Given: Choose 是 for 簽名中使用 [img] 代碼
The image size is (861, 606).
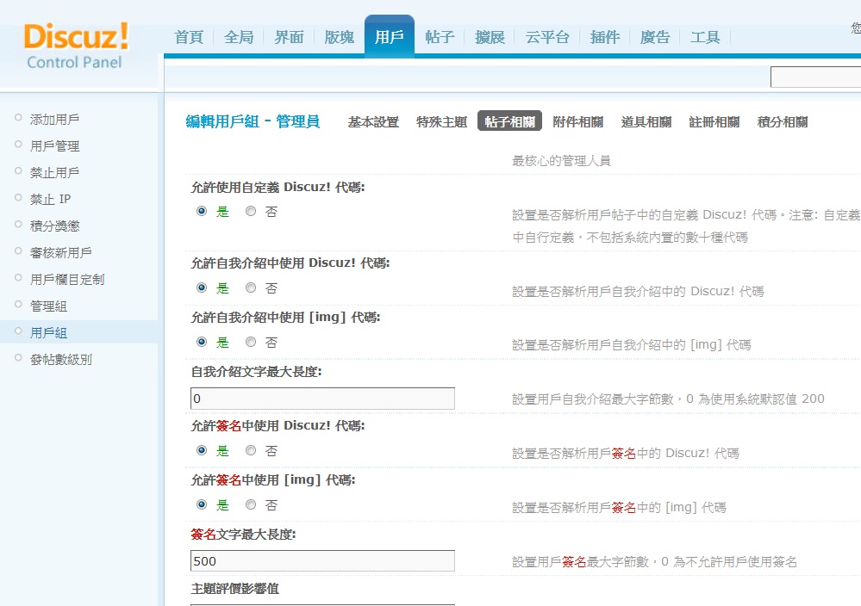Looking at the screenshot, I should 202,504.
